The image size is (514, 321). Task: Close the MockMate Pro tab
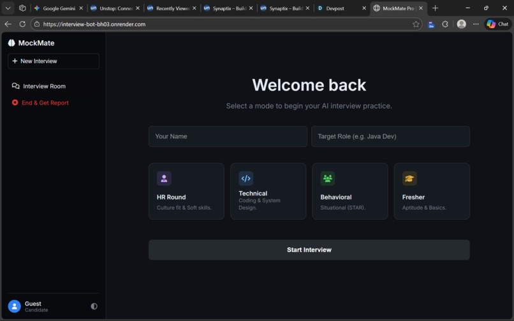[421, 8]
